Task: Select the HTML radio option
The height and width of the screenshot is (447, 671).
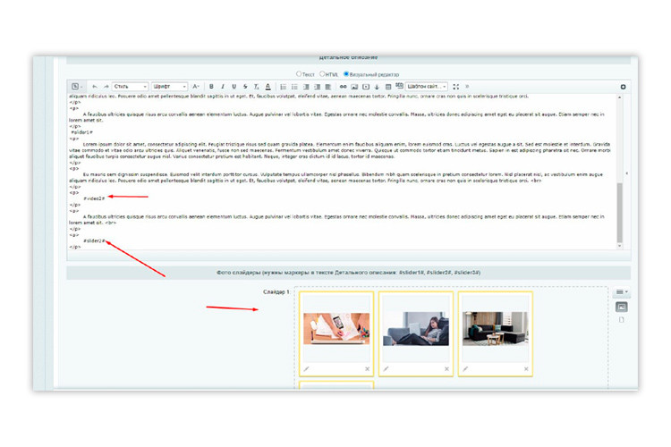Action: 322,74
